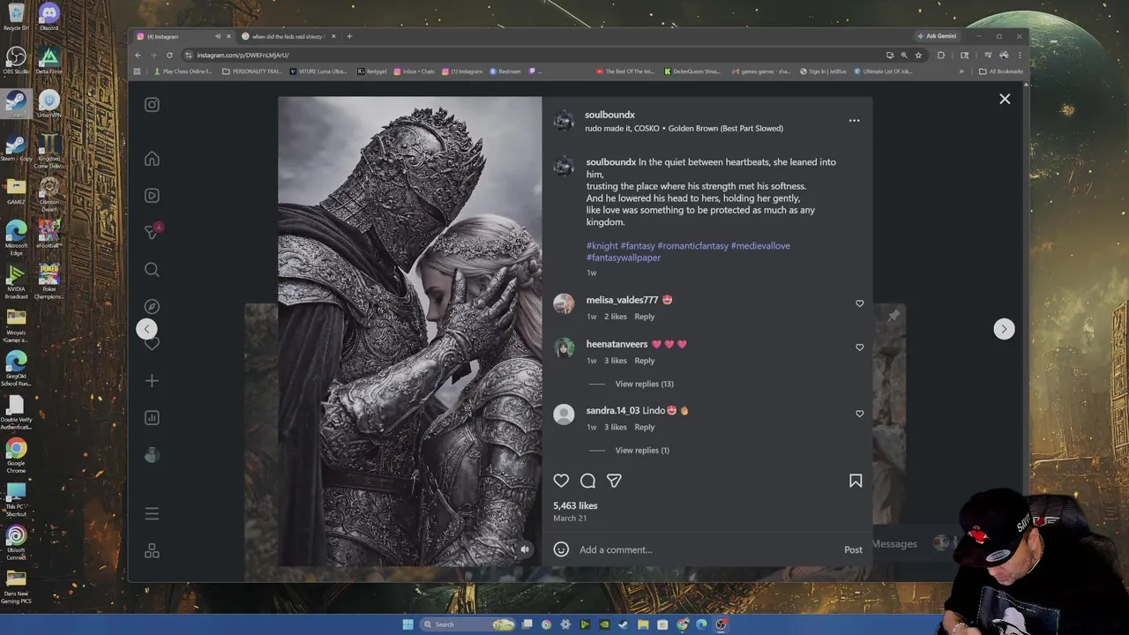Open the three-dot post options menu
This screenshot has width=1129, height=635.
pyautogui.click(x=854, y=121)
